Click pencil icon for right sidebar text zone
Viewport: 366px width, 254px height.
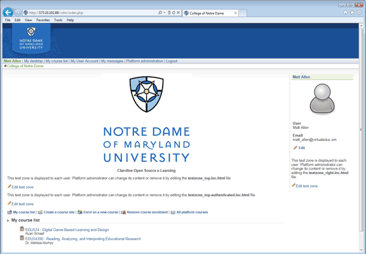tap(294, 185)
